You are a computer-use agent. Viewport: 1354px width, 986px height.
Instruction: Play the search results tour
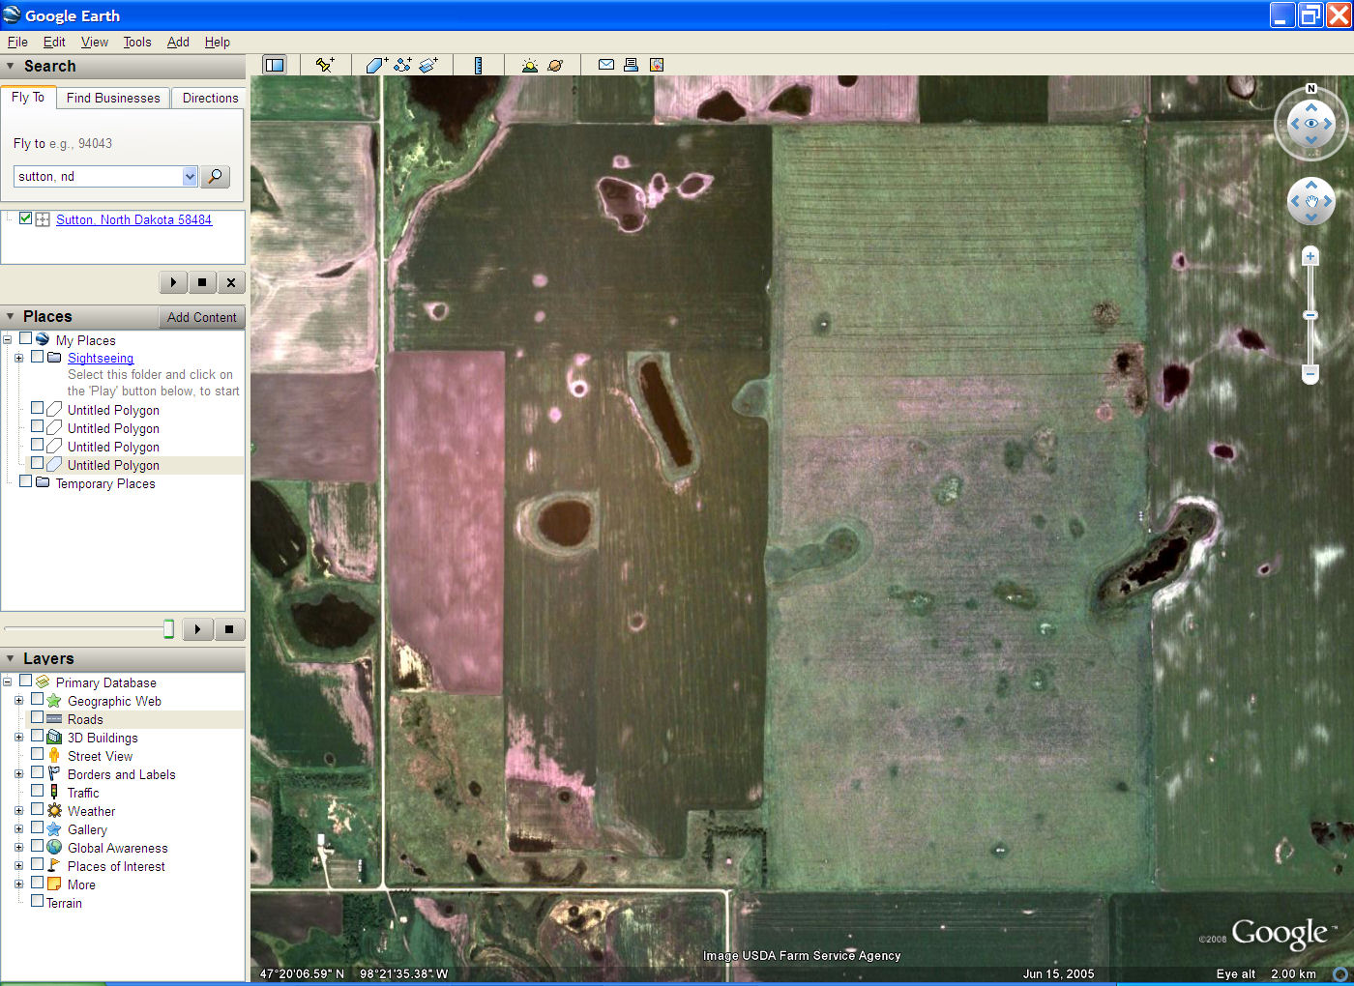[x=173, y=282]
